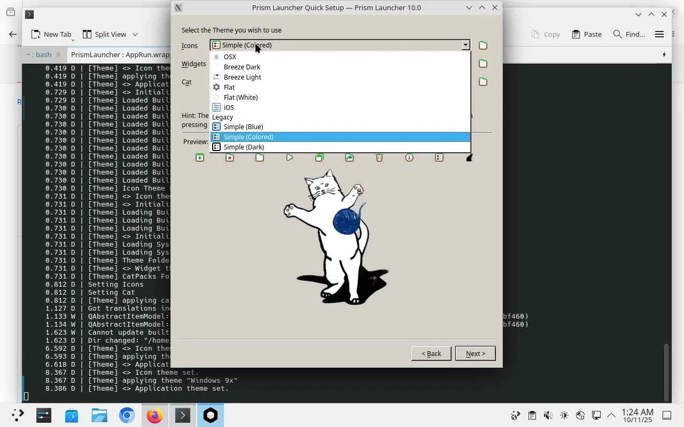Click the info about preview icon
This screenshot has width=684, height=427.
click(409, 157)
